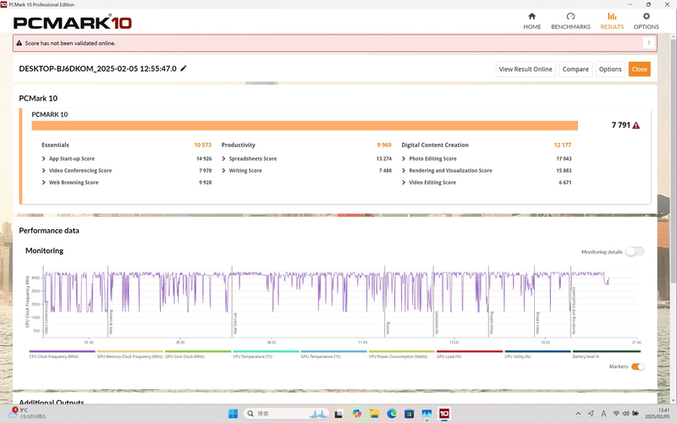Open the HOME tab
Screen dimensions: 677x423
[x=532, y=20]
